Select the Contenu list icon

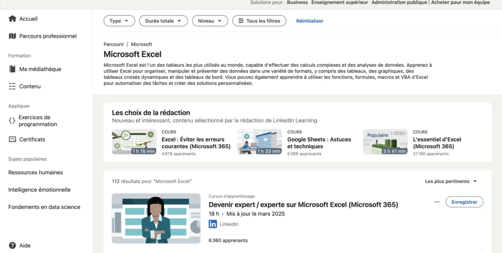12,86
